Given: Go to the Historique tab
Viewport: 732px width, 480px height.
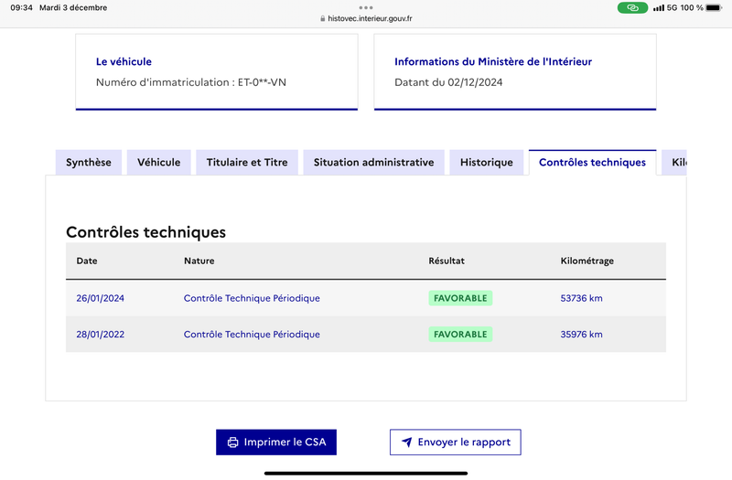Looking at the screenshot, I should click(487, 163).
